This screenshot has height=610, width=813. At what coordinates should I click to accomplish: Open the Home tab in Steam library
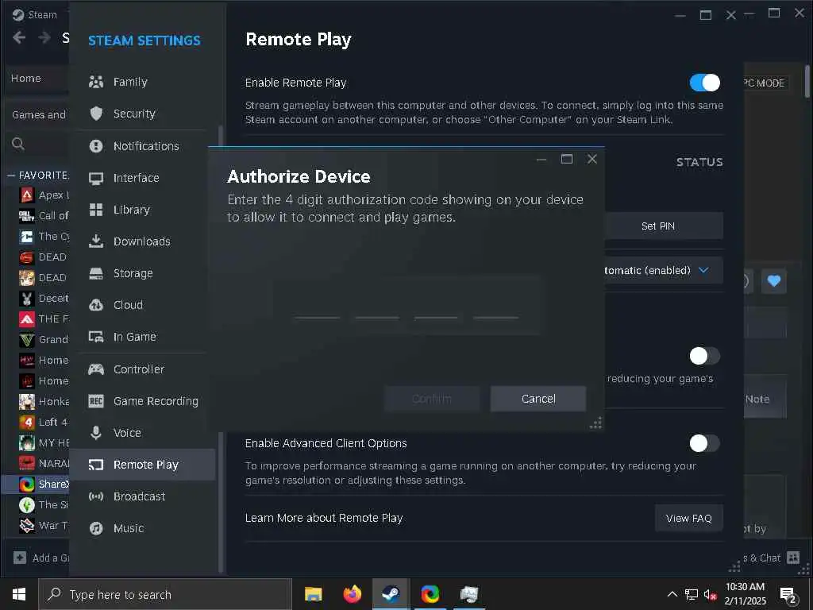tap(26, 79)
